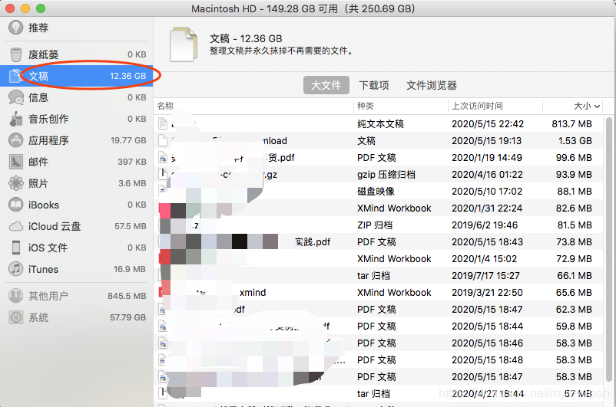The image size is (616, 407).
Task: Select the iCloud 云盘 sidebar label
Action: tap(55, 226)
